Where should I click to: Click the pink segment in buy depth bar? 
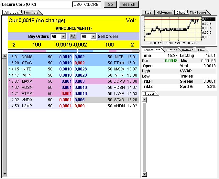(35, 51)
